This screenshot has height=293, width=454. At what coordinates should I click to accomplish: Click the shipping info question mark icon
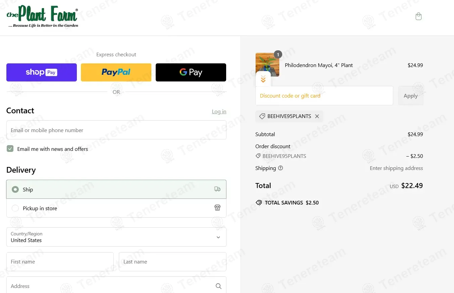281,168
